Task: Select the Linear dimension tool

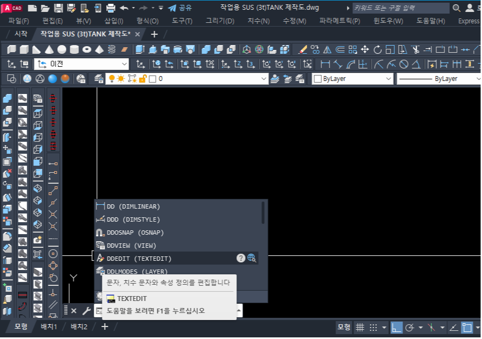Action: point(325,64)
